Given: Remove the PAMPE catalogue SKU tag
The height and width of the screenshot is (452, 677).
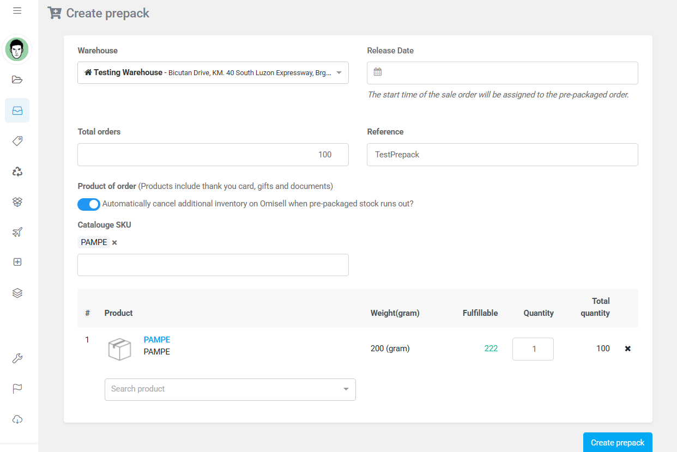Looking at the screenshot, I should pos(114,243).
